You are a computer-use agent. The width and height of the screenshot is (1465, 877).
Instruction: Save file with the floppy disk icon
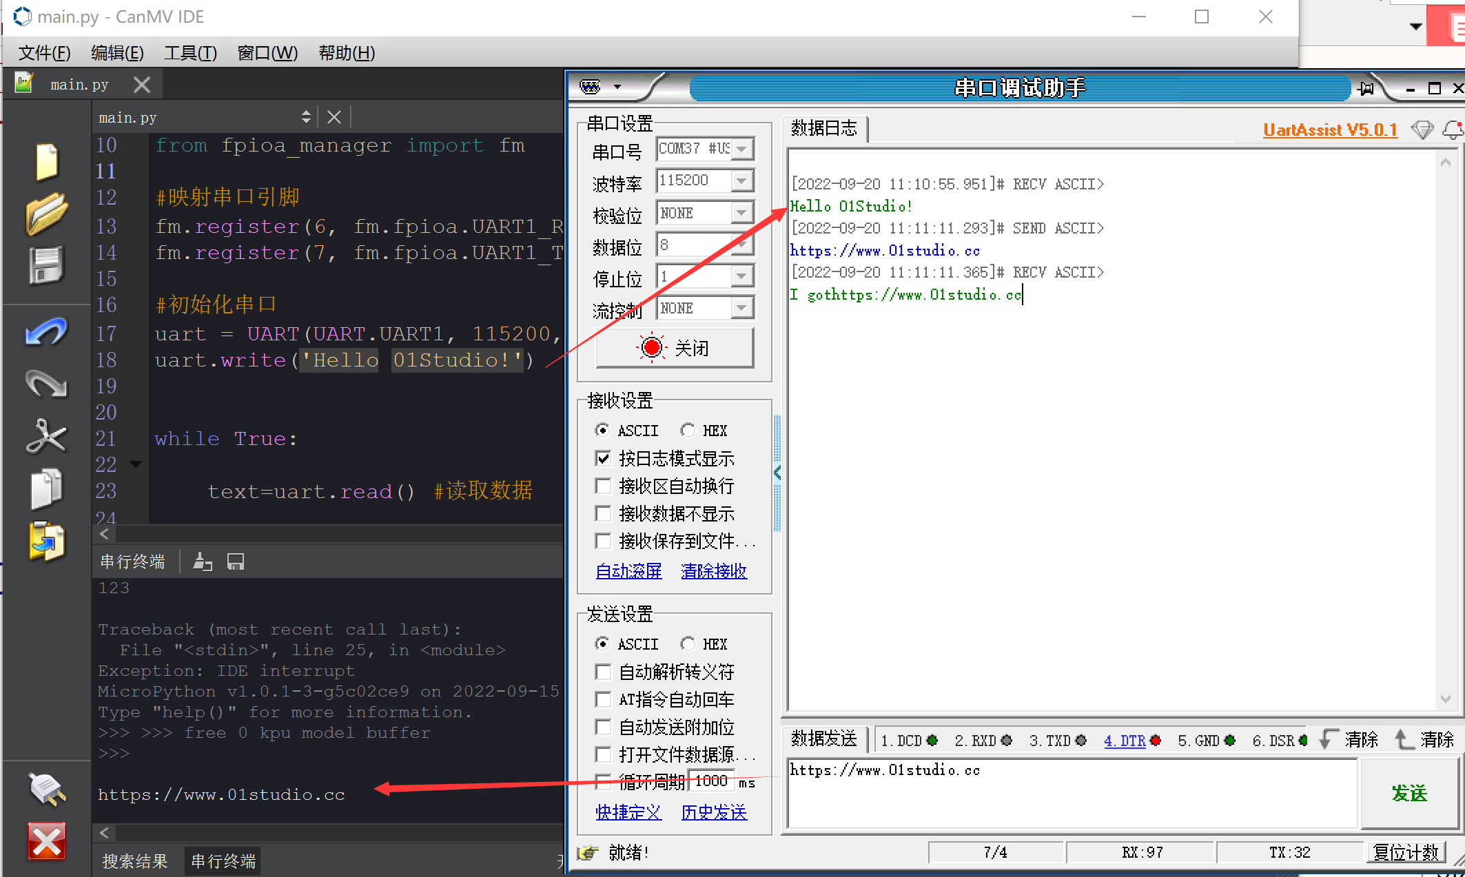46,265
